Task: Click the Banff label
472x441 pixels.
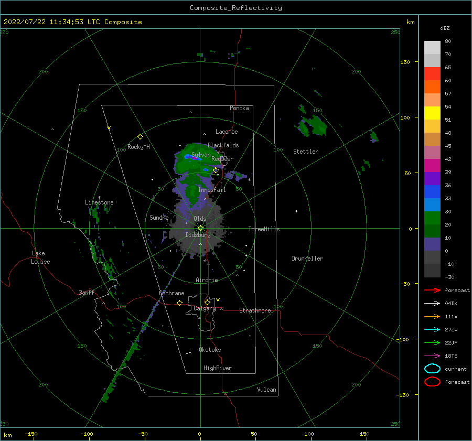Action: 87,292
